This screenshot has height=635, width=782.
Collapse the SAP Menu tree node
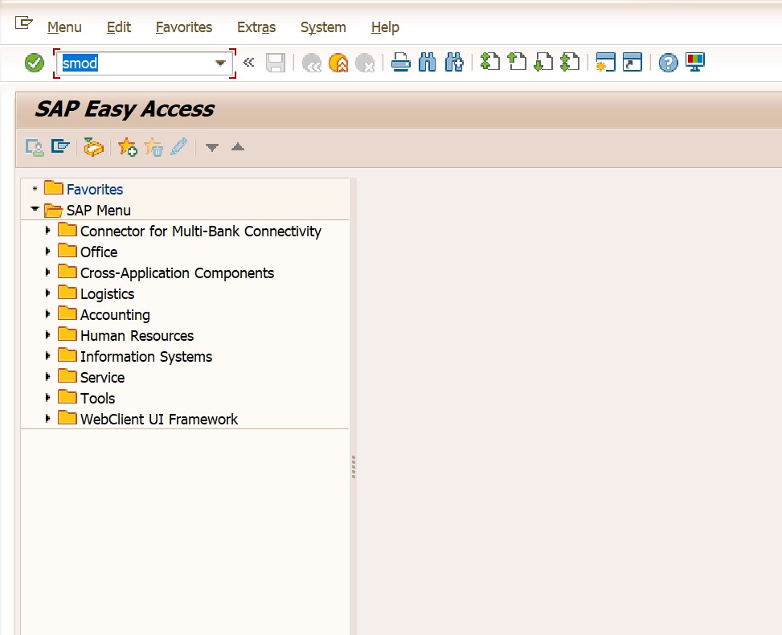[34, 210]
